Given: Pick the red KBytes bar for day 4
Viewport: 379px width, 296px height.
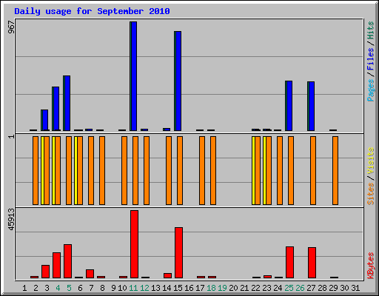Looking at the screenshot, I should pyautogui.click(x=57, y=265).
